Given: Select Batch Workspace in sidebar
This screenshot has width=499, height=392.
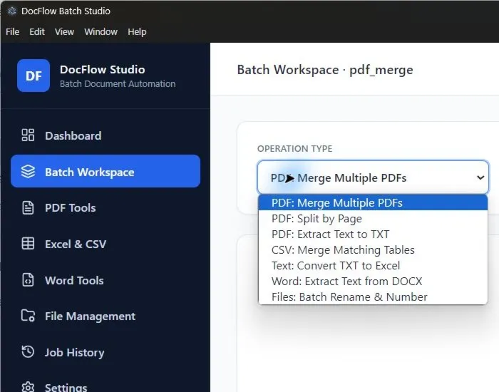Looking at the screenshot, I should (106, 171).
